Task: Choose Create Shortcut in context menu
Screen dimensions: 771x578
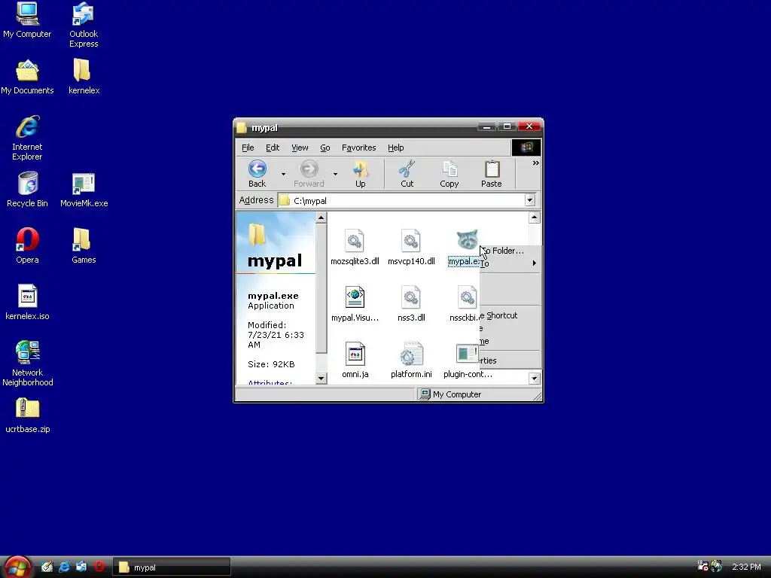Action: 510,315
